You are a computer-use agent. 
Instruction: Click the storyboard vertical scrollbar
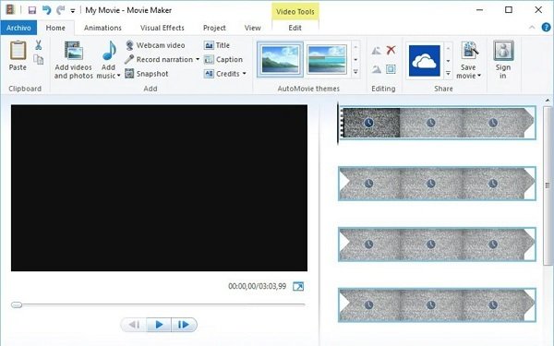[548, 185]
